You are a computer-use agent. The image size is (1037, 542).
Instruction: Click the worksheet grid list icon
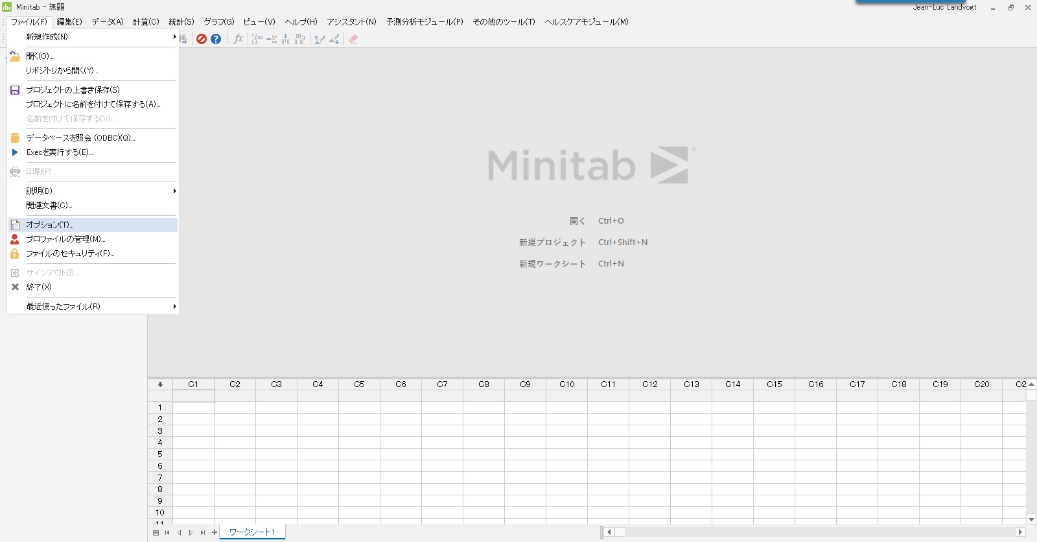[156, 532]
